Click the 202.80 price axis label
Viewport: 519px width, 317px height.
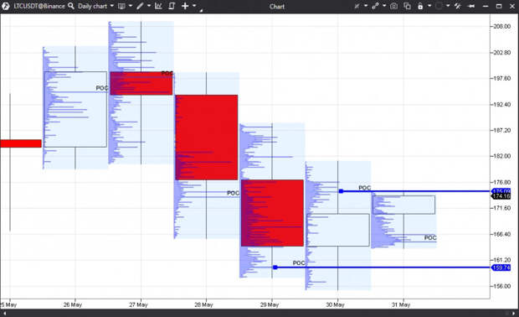[x=501, y=52]
